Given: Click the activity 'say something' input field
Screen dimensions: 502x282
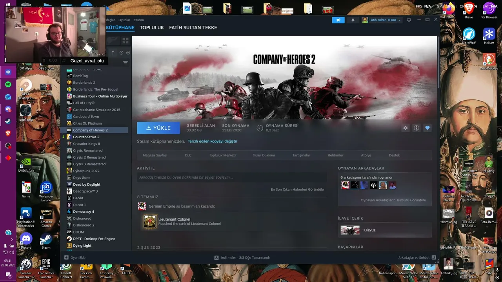Looking at the screenshot, I should pyautogui.click(x=232, y=177).
